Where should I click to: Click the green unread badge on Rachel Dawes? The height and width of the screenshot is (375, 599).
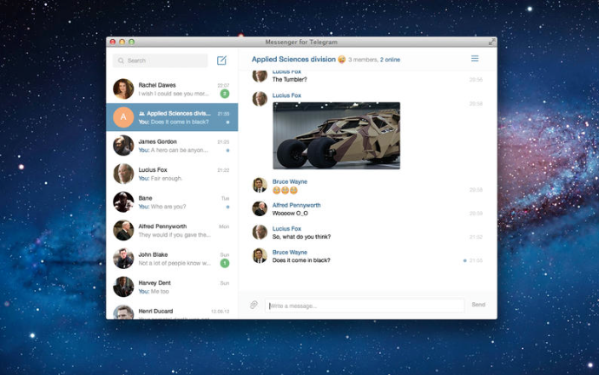pyautogui.click(x=225, y=94)
